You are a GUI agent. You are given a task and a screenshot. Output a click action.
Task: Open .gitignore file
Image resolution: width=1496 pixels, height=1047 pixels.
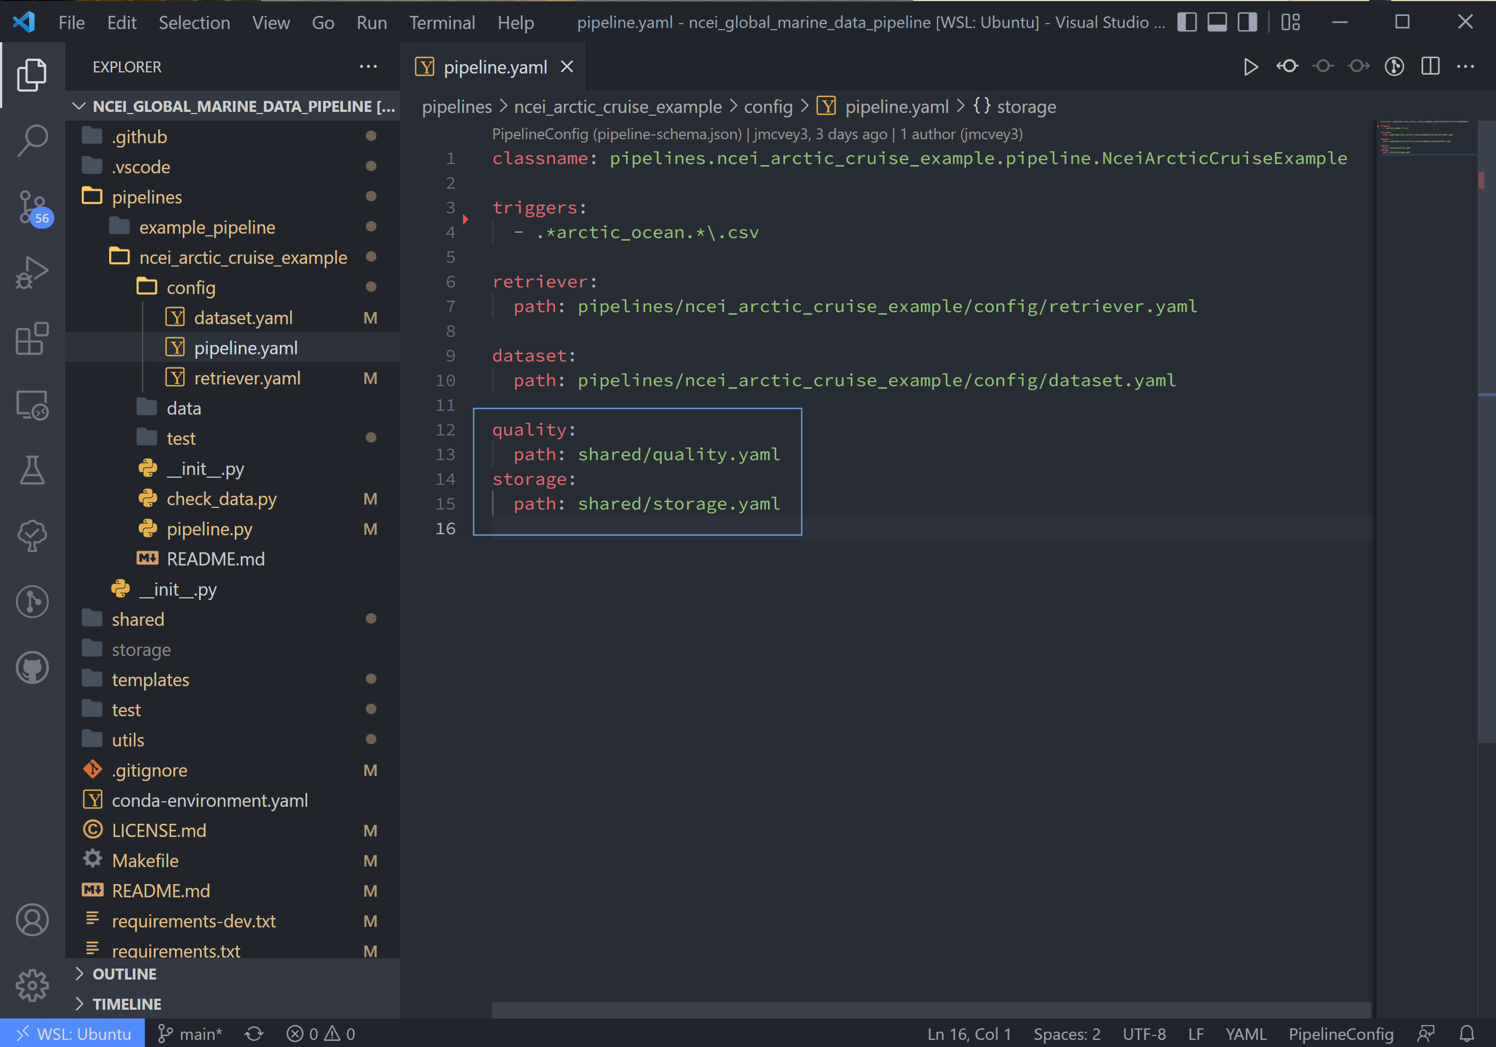point(233,770)
